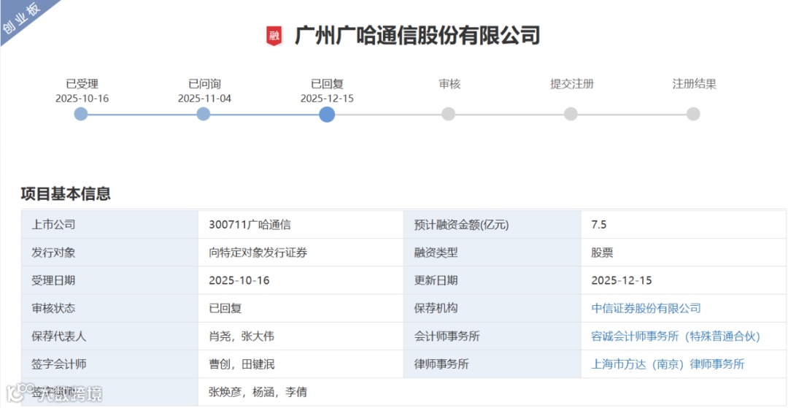Click the 股票 value cell
Image resolution: width=788 pixels, height=408 pixels.
(x=602, y=253)
